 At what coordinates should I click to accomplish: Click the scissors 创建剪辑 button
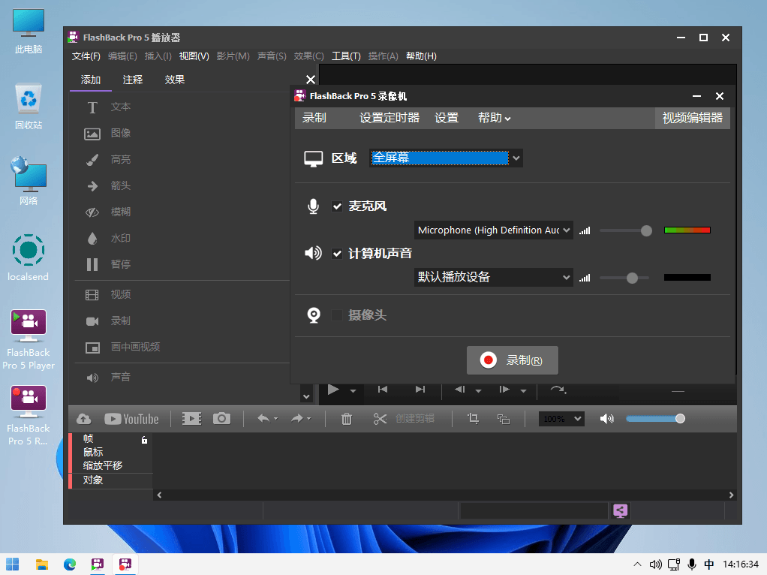404,419
